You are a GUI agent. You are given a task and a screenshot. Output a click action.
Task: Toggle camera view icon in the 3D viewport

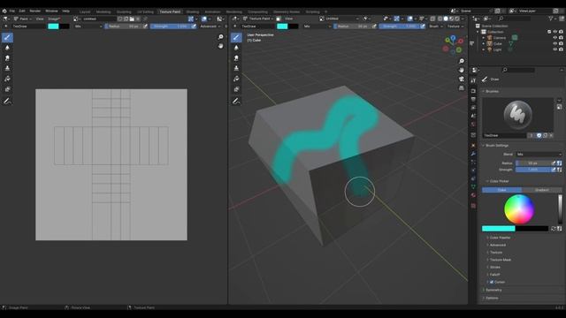coord(462,79)
